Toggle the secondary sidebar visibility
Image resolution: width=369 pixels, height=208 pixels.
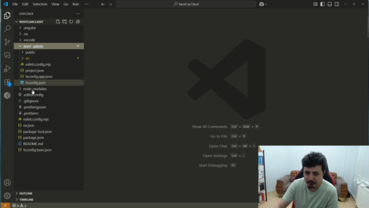click(337, 4)
